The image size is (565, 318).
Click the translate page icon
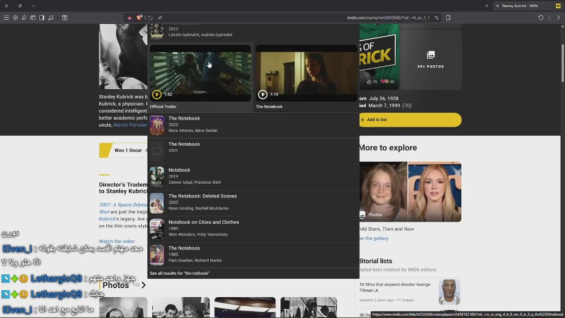(x=160, y=18)
